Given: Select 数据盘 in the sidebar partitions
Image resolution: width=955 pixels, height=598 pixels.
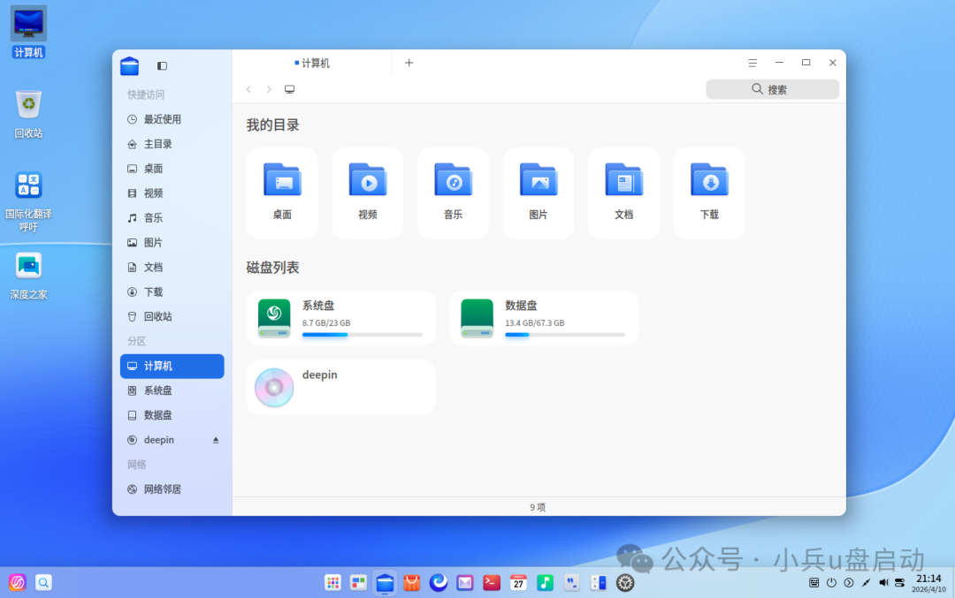Looking at the screenshot, I should tap(157, 415).
